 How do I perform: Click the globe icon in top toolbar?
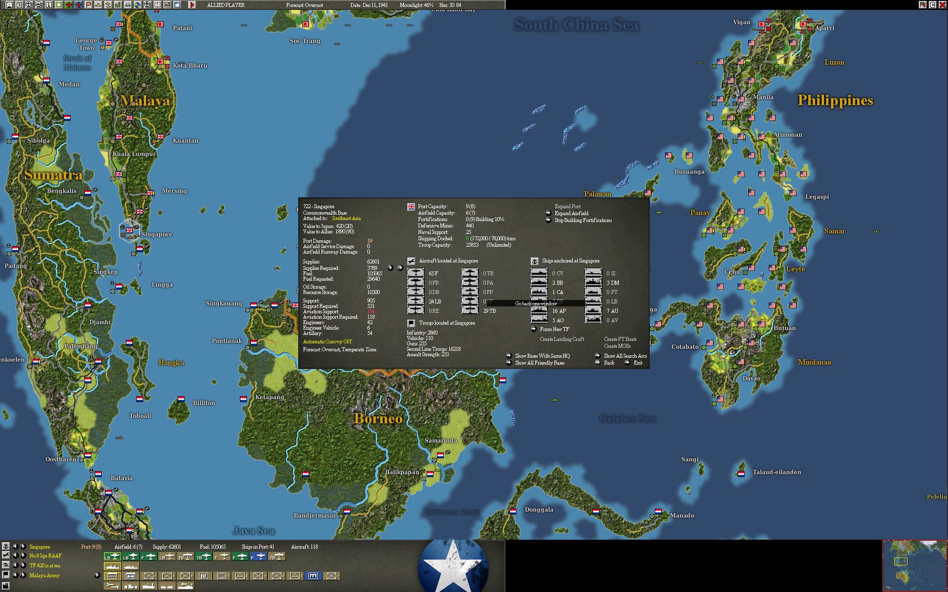coord(138,5)
